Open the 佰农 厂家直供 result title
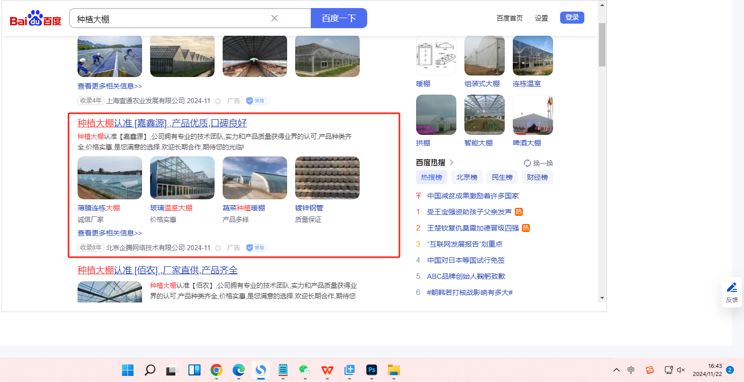The image size is (744, 382). click(x=158, y=270)
